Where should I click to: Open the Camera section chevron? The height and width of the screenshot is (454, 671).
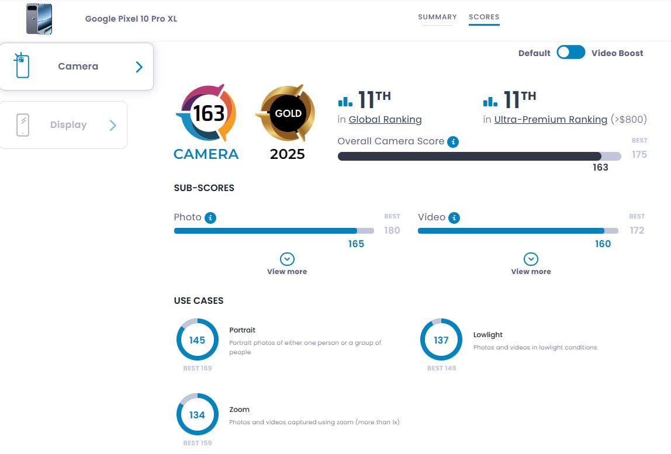click(139, 67)
